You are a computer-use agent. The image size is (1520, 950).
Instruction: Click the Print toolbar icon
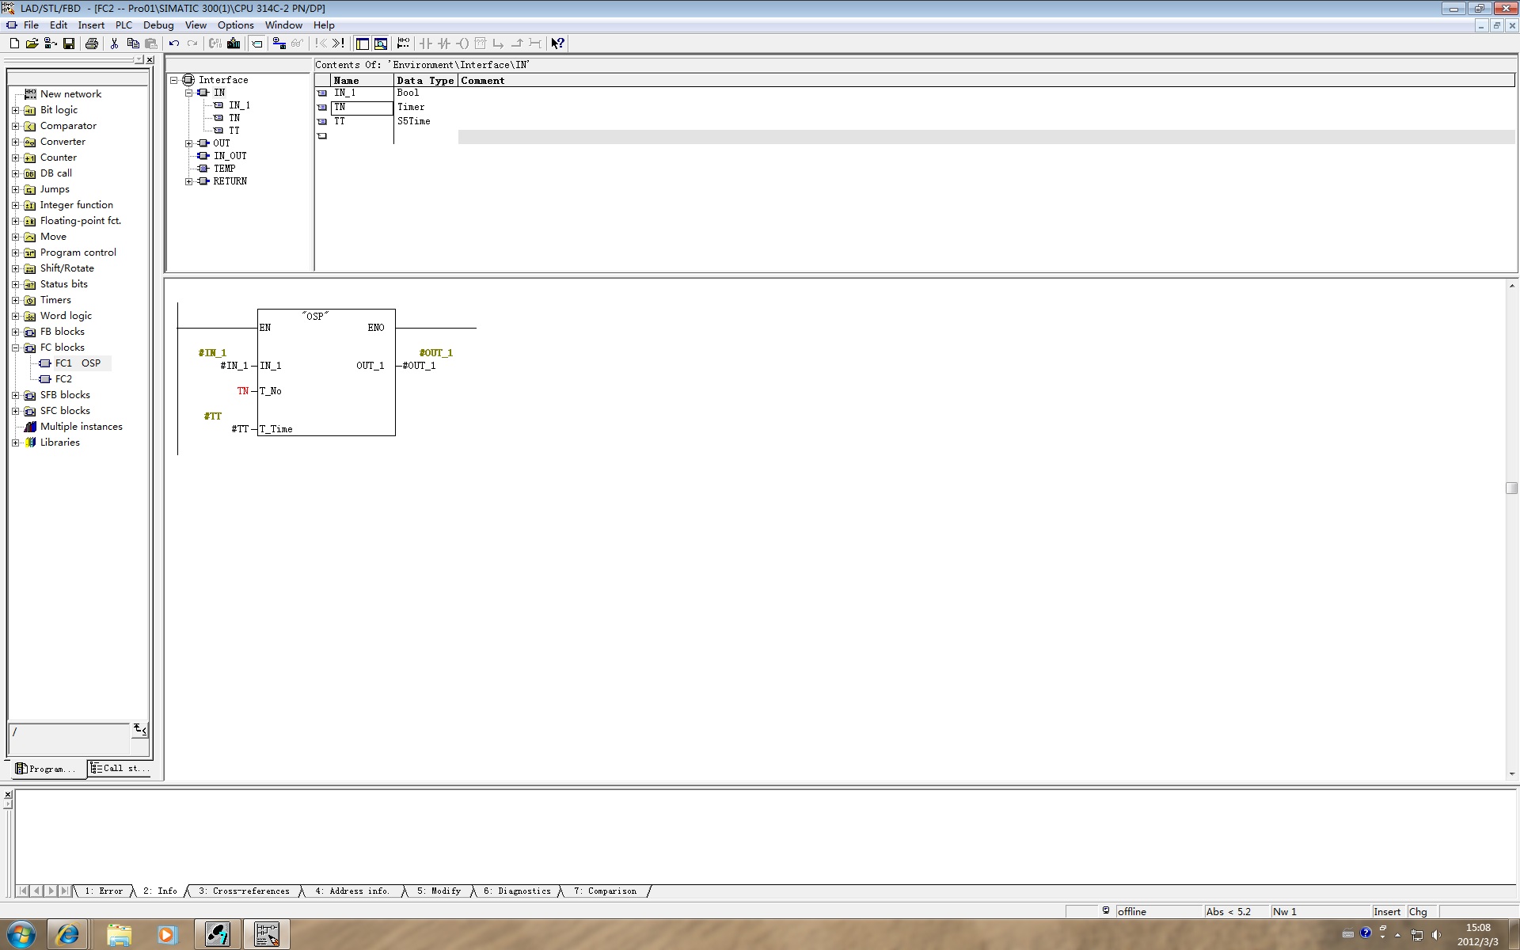(91, 44)
